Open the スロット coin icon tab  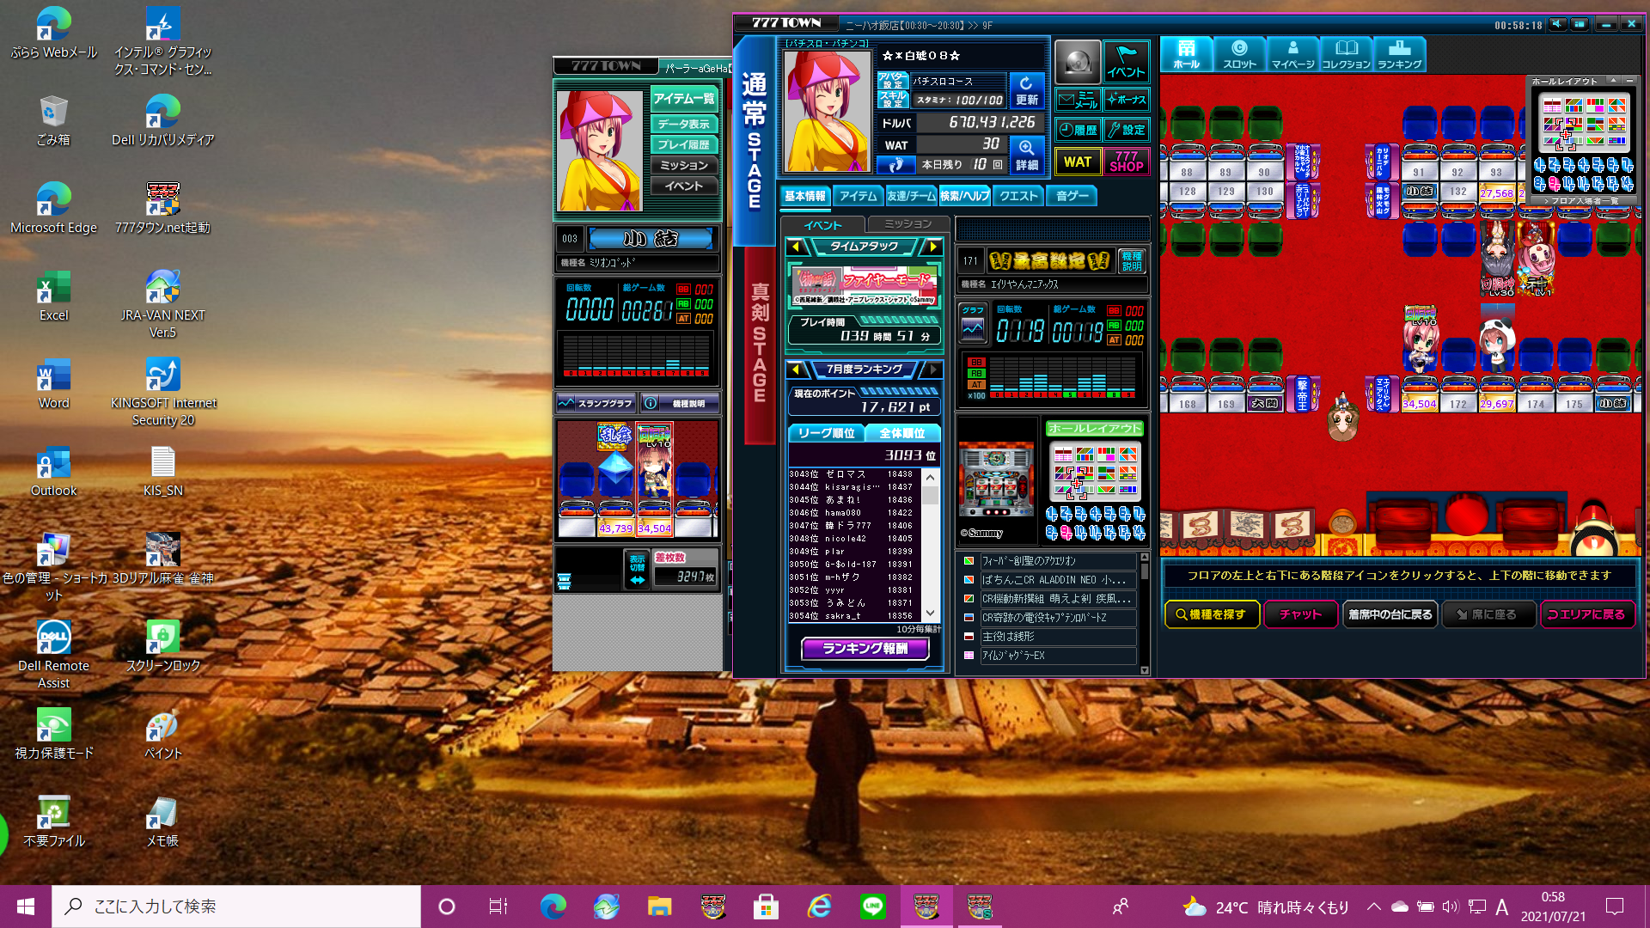point(1239,54)
